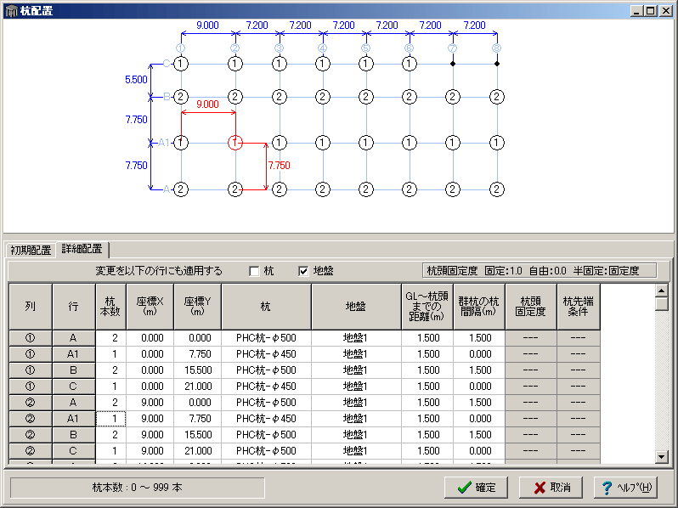Select pile node at column ④ row B
678x508 pixels.
(323, 97)
